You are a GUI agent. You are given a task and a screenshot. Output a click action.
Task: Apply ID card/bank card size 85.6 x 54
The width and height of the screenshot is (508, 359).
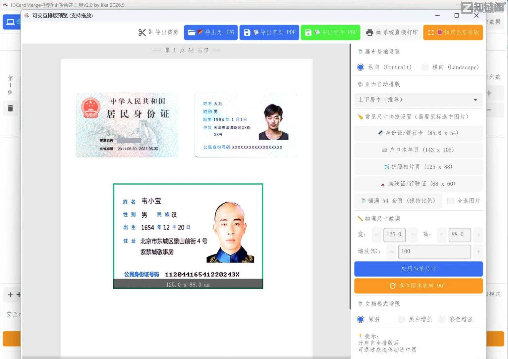click(418, 133)
